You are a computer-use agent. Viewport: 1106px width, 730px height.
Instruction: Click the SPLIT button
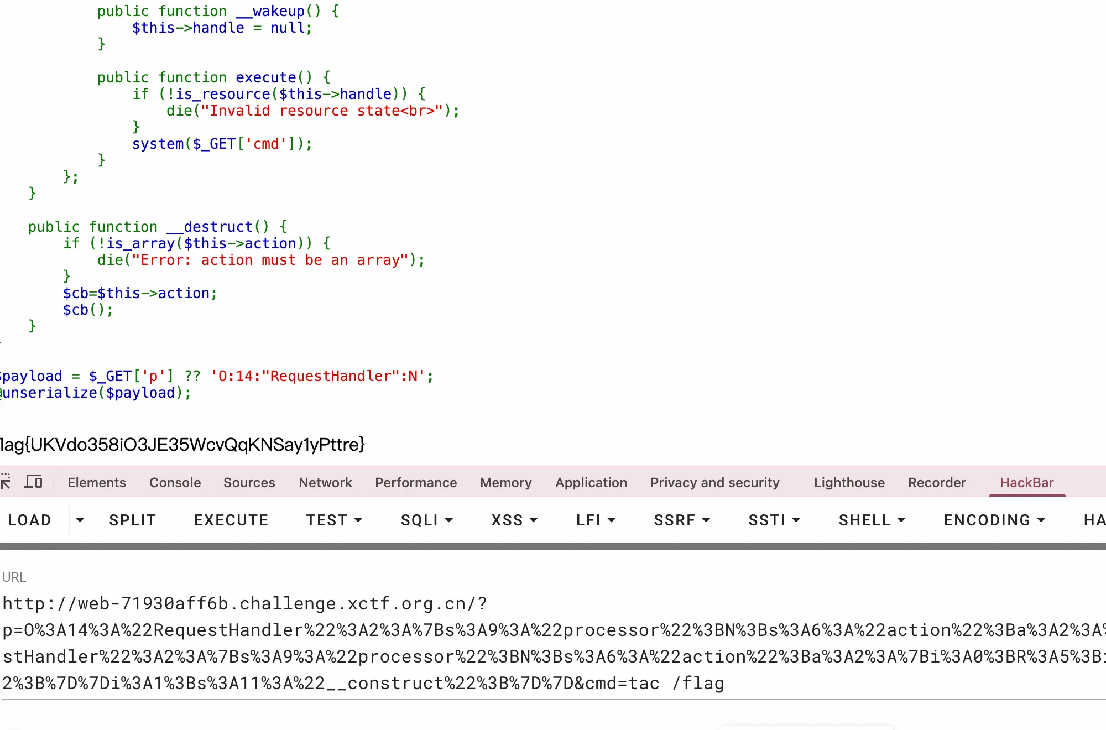click(x=133, y=520)
